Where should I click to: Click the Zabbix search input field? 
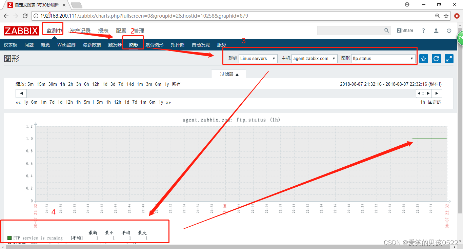(x=350, y=30)
